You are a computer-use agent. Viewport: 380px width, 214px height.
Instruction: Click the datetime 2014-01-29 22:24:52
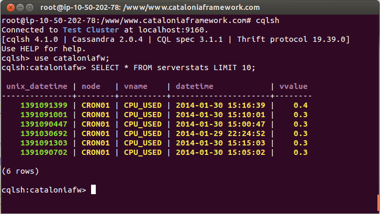coord(220,133)
